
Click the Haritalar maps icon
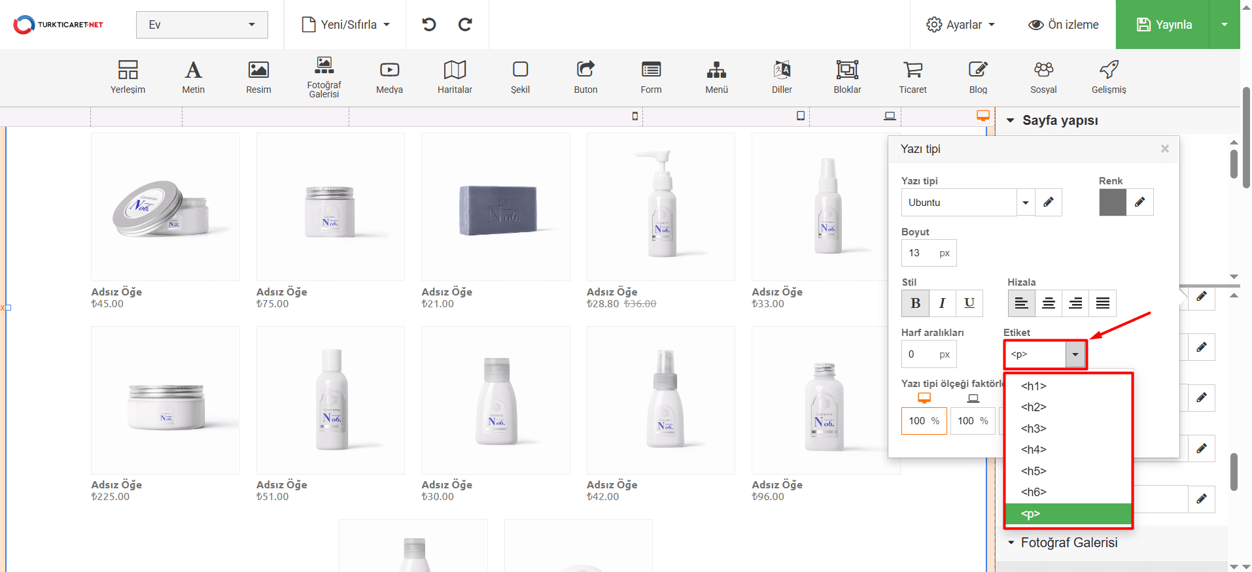click(x=455, y=76)
